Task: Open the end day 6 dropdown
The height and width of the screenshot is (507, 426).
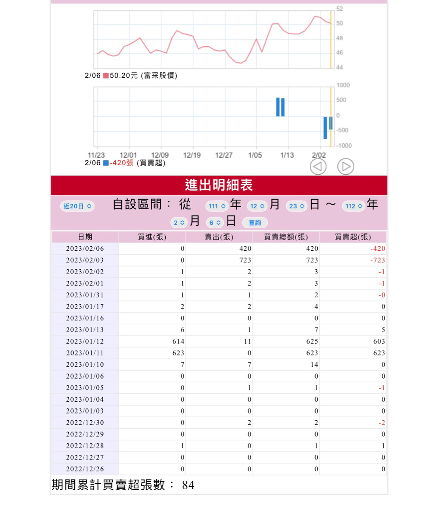Action: coord(215,223)
